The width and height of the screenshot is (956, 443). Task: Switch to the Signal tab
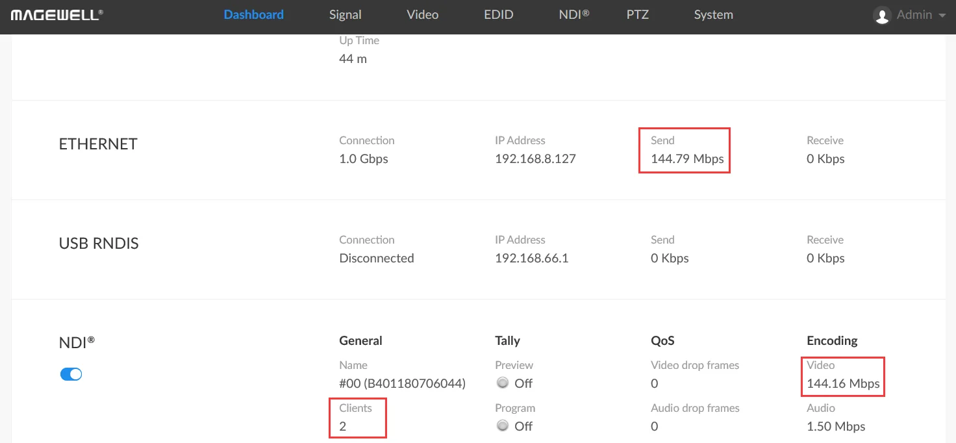[x=345, y=15]
